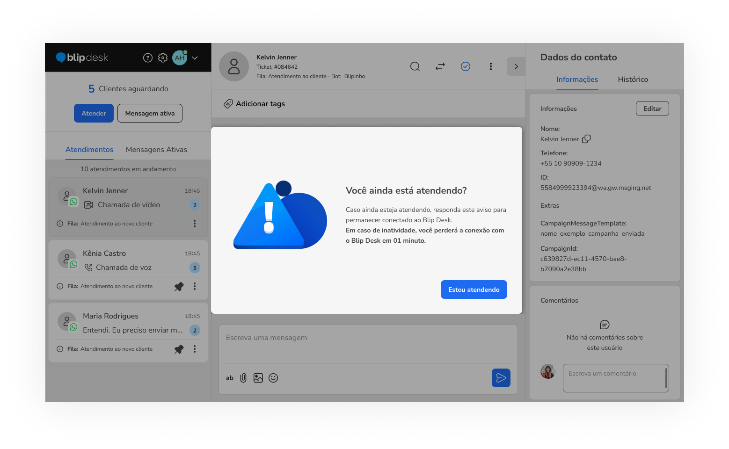Viewport: 729px width, 449px height.
Task: Switch to the Histórico tab
Action: click(x=633, y=80)
